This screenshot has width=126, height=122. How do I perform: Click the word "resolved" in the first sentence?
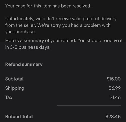82,6
